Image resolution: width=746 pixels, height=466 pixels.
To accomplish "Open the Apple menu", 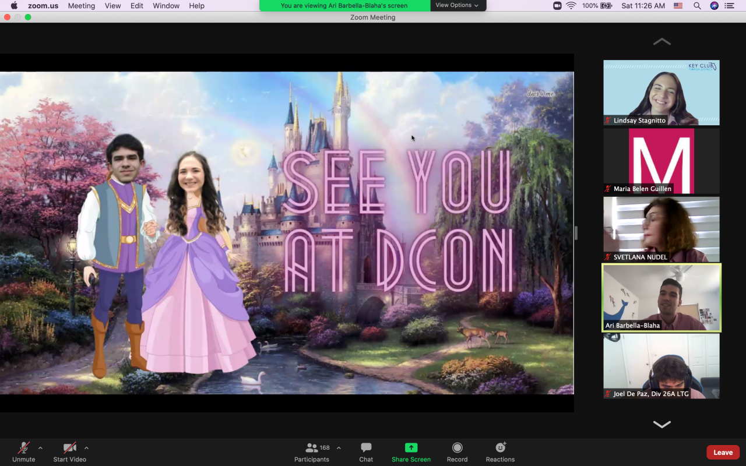I will 14,6.
